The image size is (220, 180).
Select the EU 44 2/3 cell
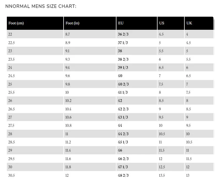point(137,134)
